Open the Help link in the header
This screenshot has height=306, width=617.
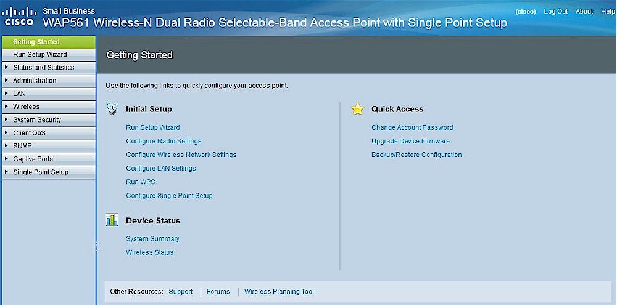[x=608, y=12]
